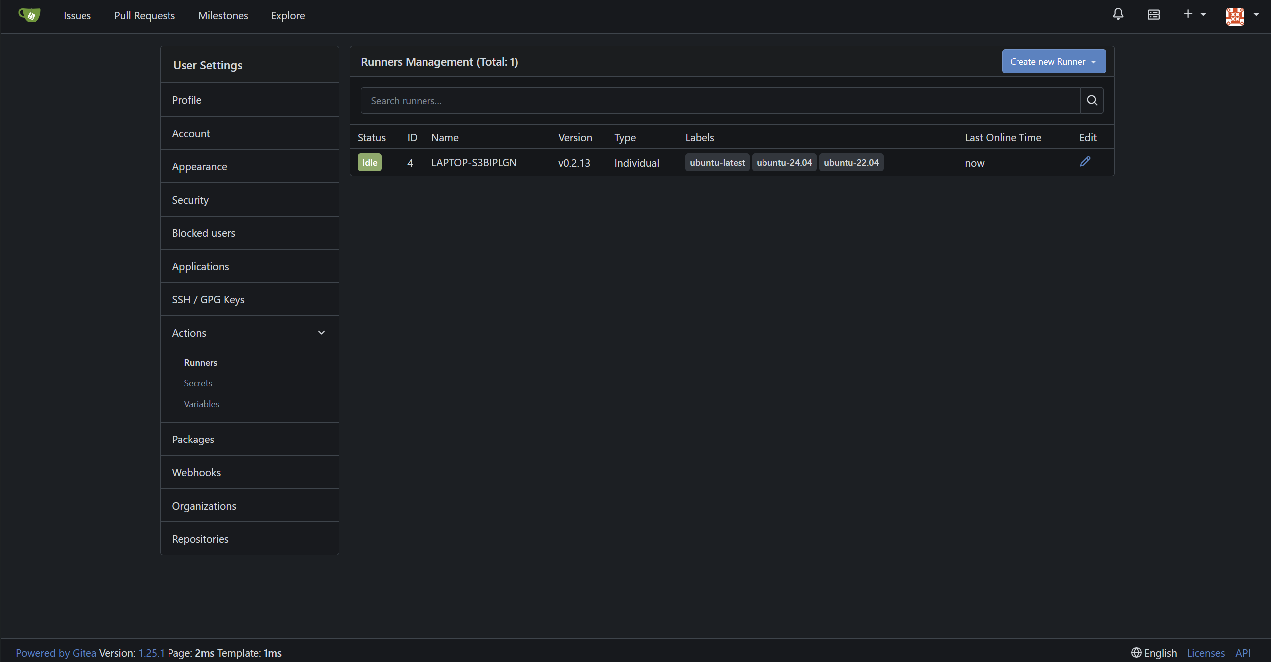This screenshot has width=1271, height=662.
Task: Collapse the Actions section chevron
Action: pos(321,333)
